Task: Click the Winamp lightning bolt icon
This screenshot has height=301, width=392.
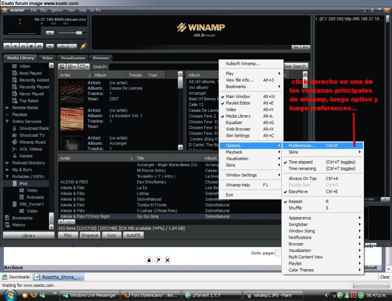Action: 83,46
